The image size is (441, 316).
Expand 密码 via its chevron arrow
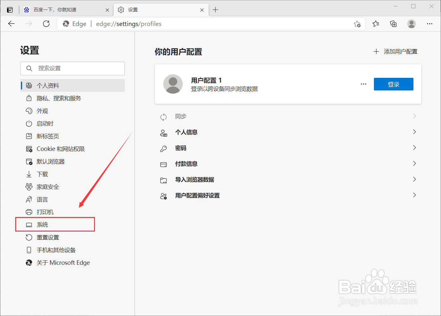414,148
